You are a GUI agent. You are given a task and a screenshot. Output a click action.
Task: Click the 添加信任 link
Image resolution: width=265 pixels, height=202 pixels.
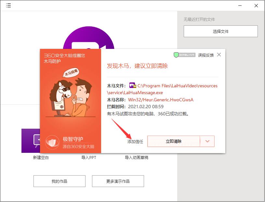point(135,141)
